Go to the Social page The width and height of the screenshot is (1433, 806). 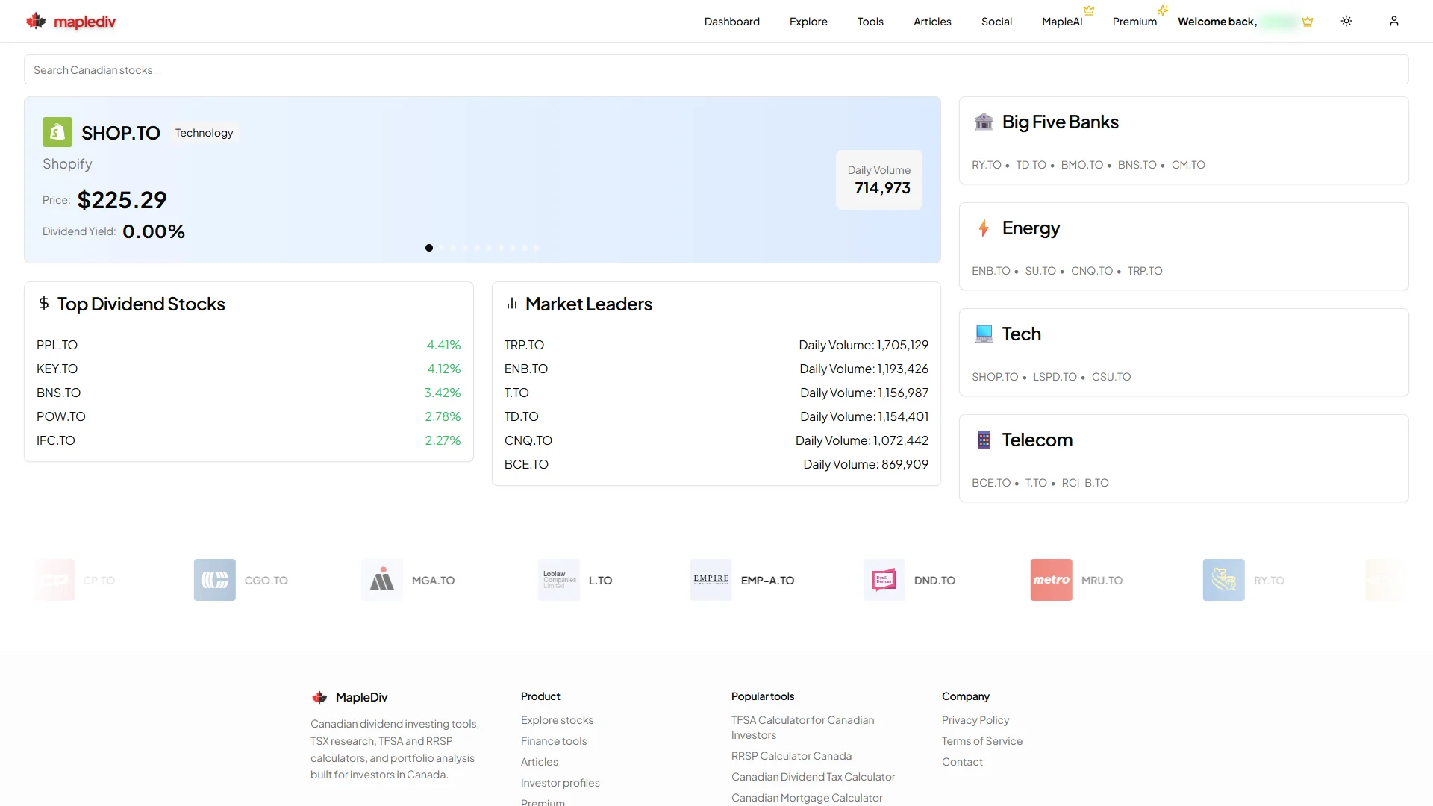(996, 22)
